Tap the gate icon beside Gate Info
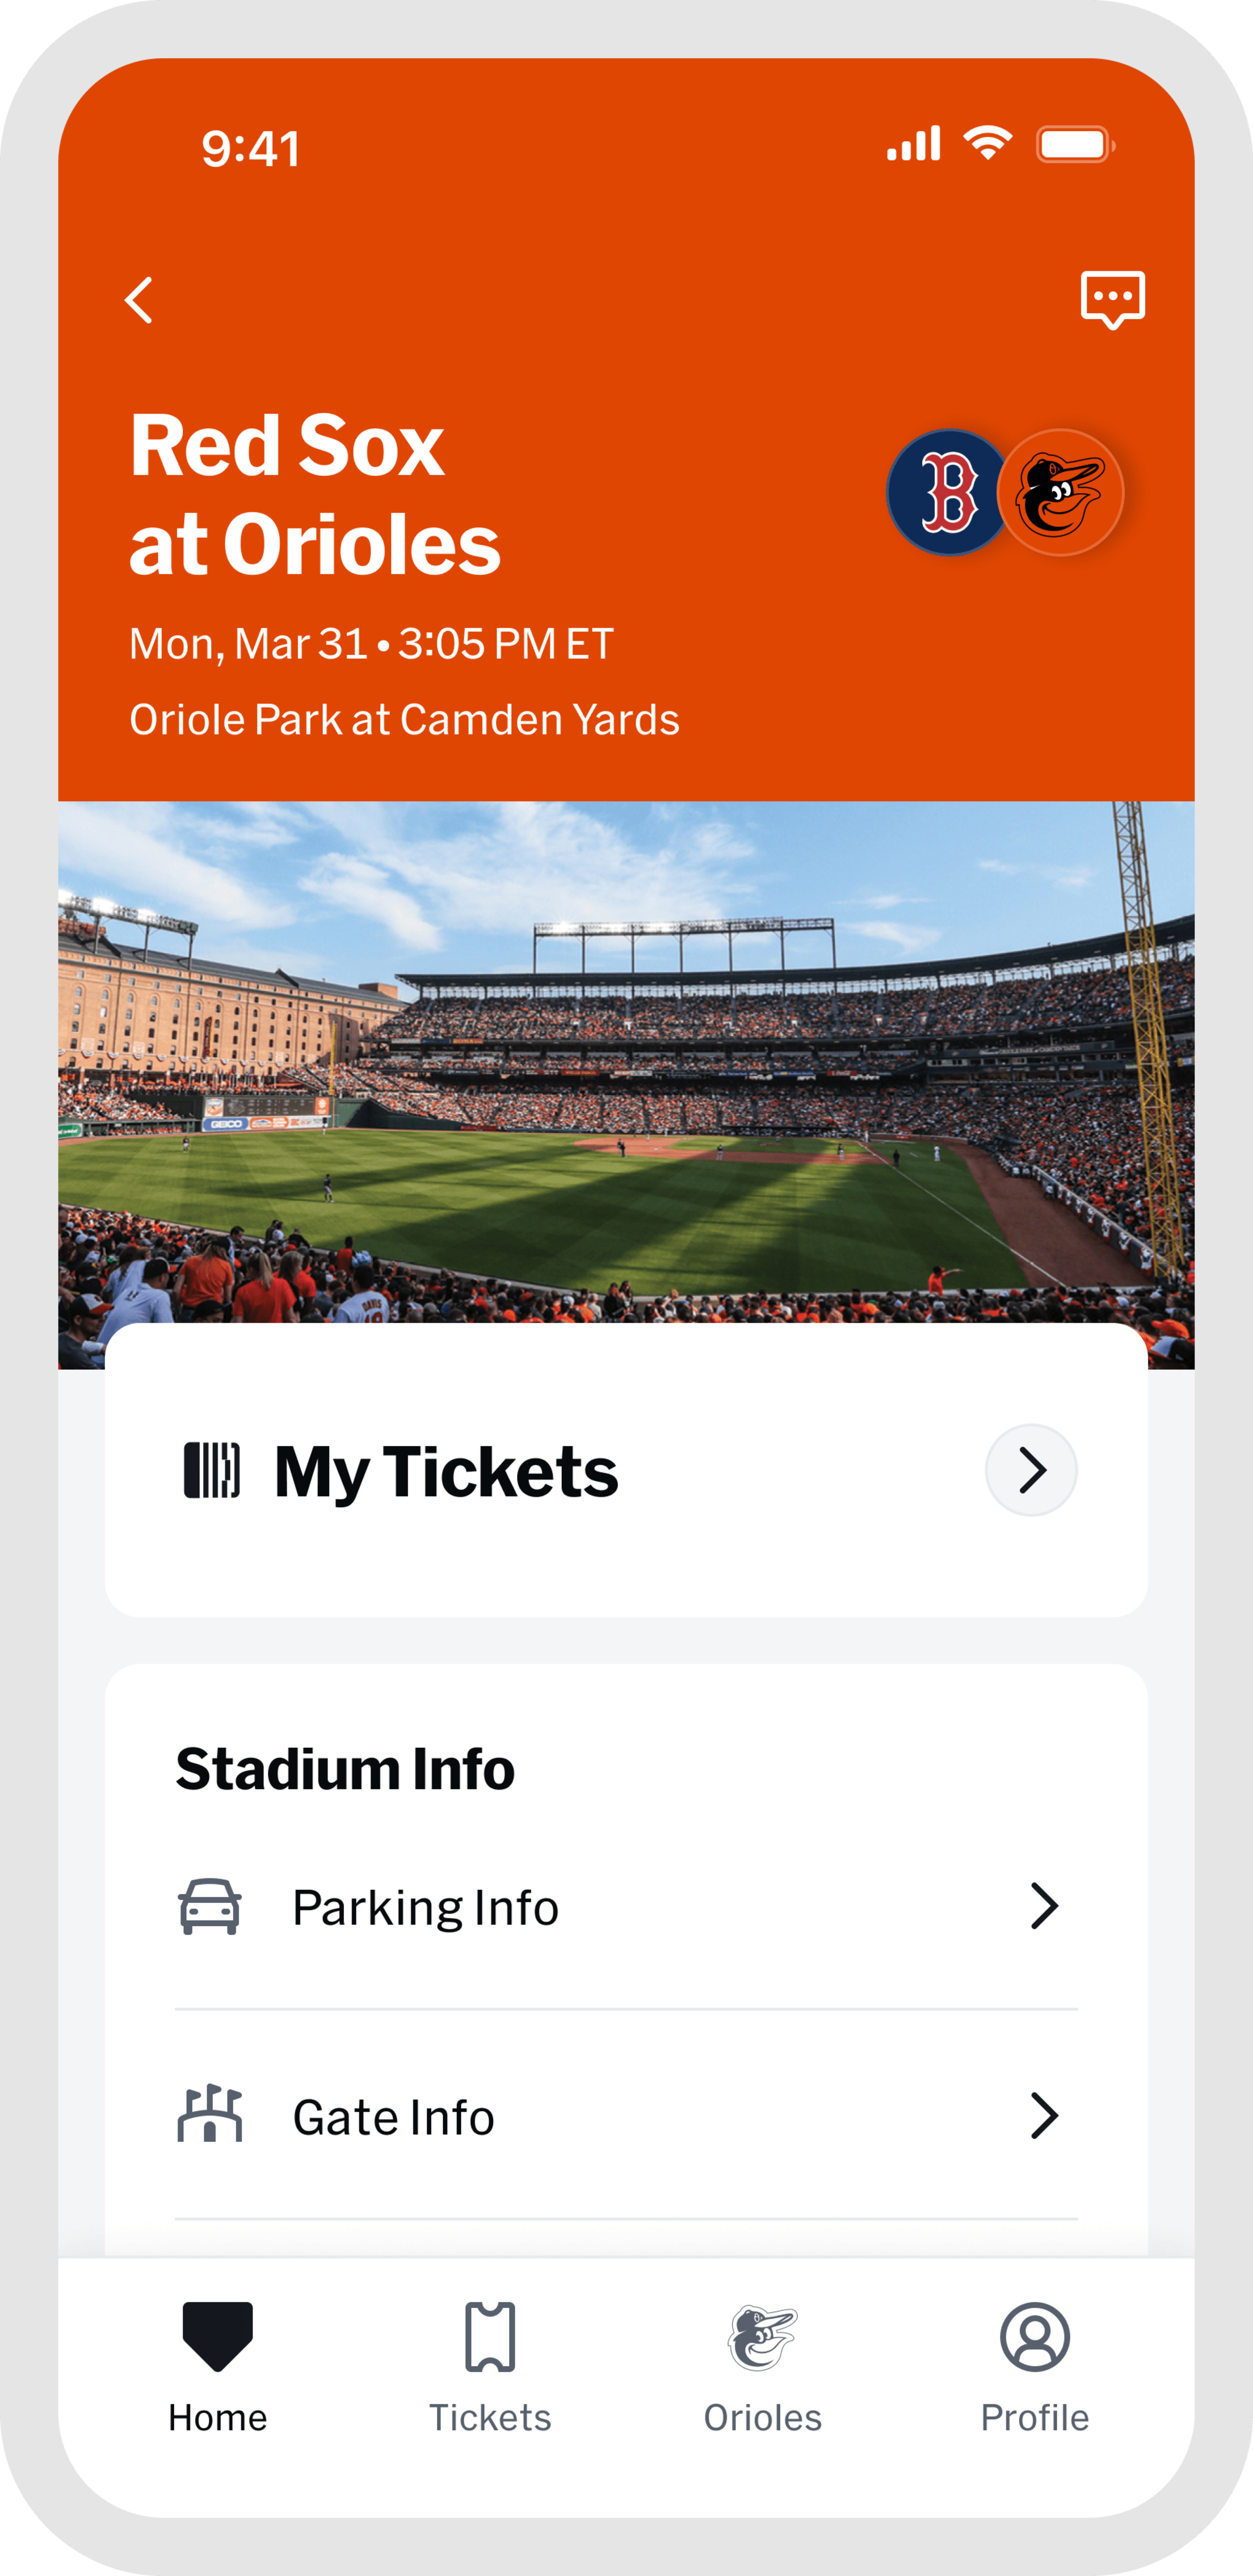This screenshot has height=2576, width=1253. 210,2115
